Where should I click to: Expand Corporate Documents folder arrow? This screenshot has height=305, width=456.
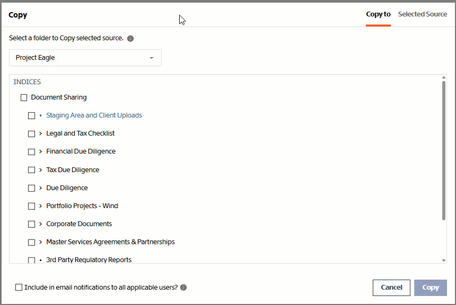pyautogui.click(x=40, y=223)
